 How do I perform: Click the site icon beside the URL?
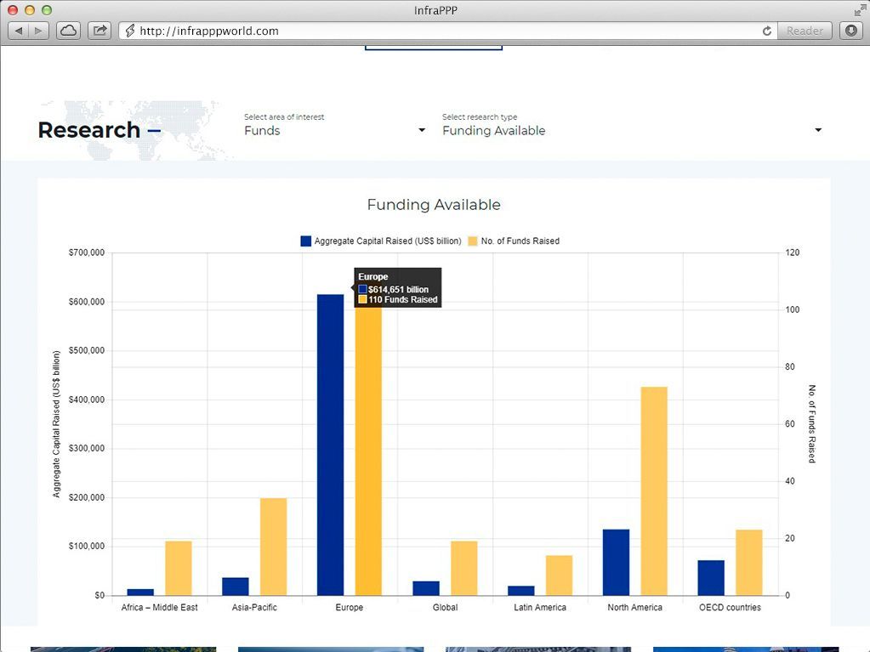pos(130,31)
